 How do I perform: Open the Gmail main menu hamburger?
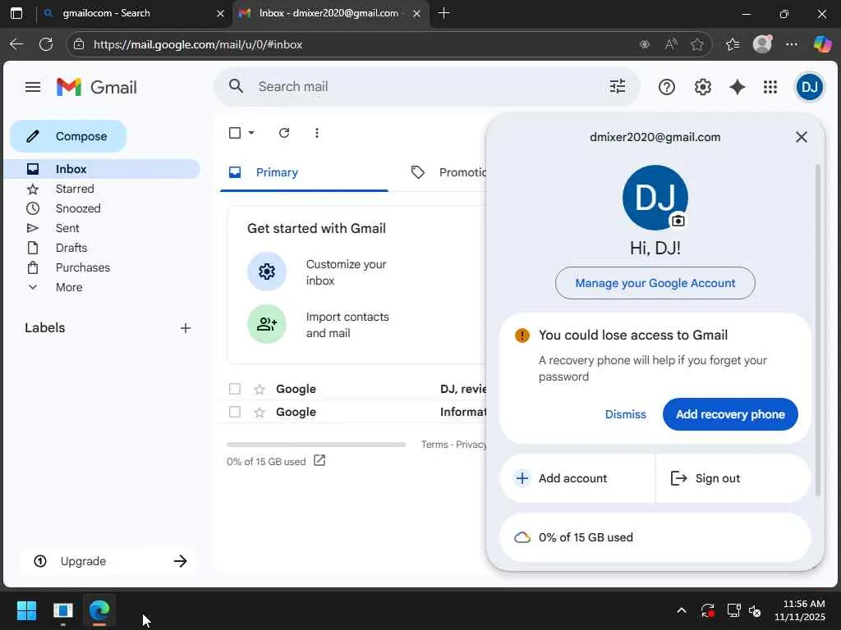click(33, 87)
